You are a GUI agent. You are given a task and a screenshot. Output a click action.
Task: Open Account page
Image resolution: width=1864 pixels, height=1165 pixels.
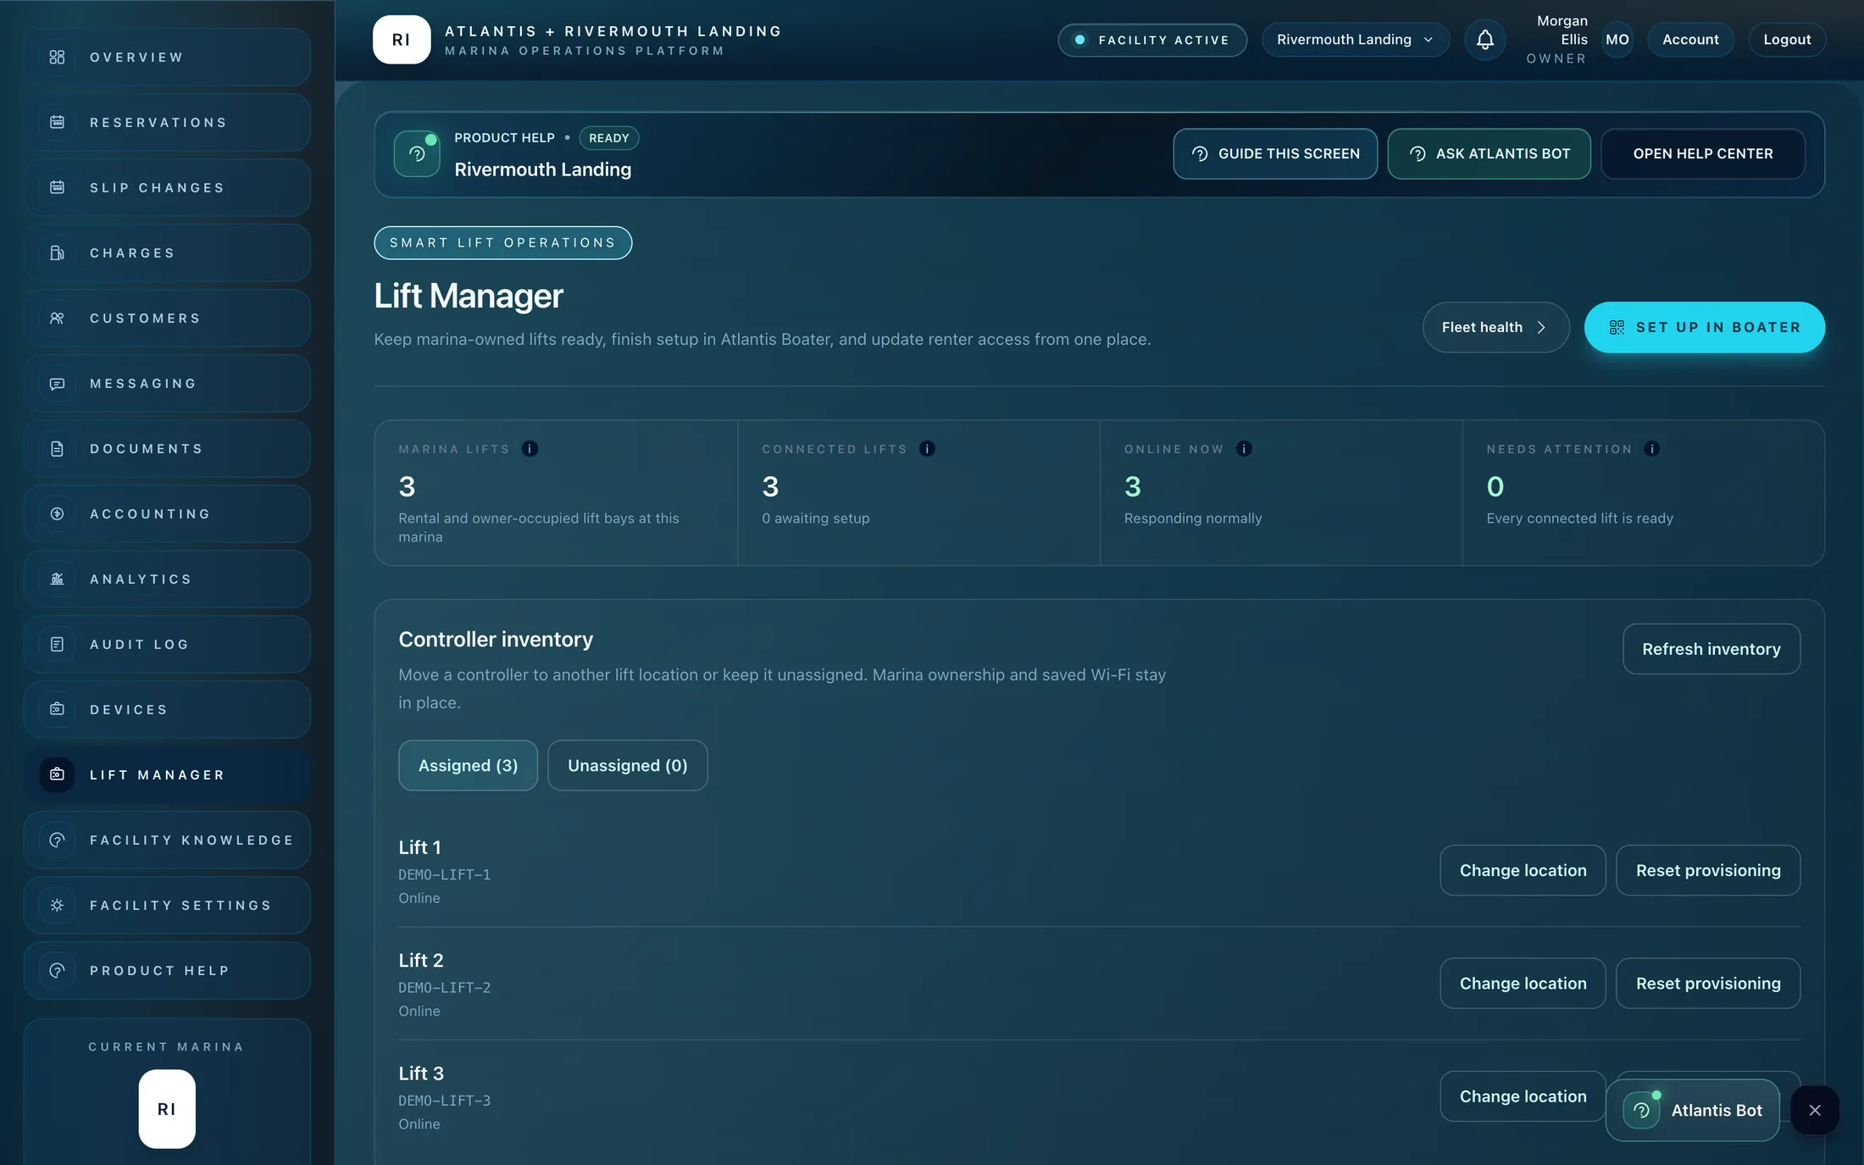(x=1689, y=40)
